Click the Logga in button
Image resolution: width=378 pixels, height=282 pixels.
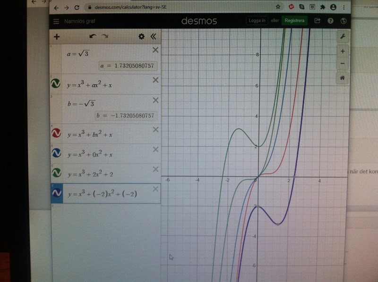tap(257, 21)
